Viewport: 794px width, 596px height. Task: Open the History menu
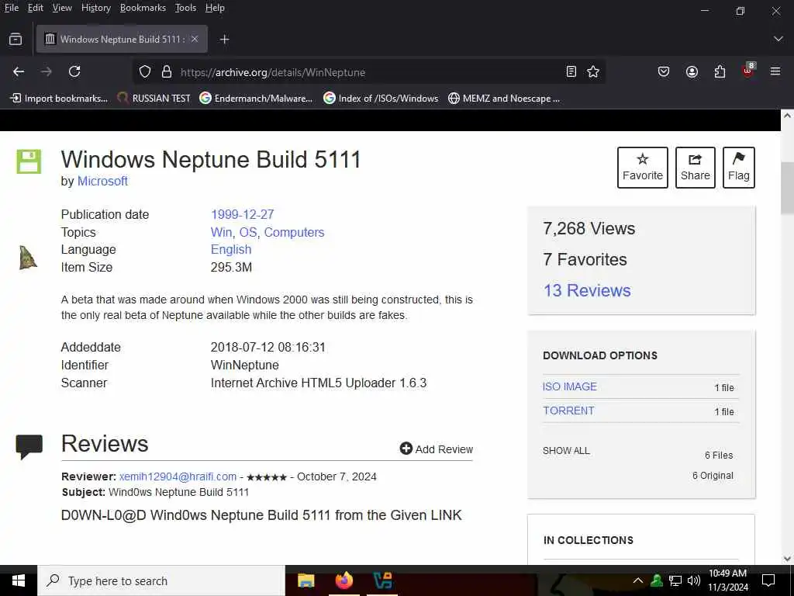[x=95, y=8]
